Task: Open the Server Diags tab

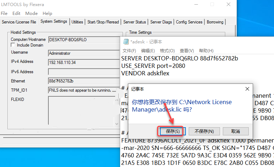Action: click(x=161, y=22)
